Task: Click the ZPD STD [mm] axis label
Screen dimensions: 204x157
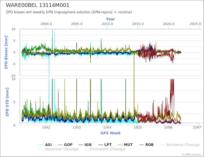Action: [7, 102]
